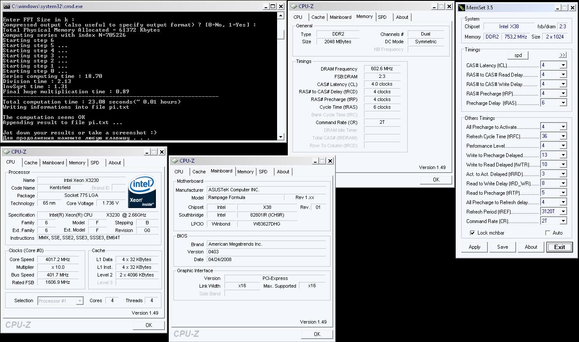This screenshot has height=342, width=579.
Task: Open the All Precharge to Activate dropdown
Action: [x=563, y=127]
